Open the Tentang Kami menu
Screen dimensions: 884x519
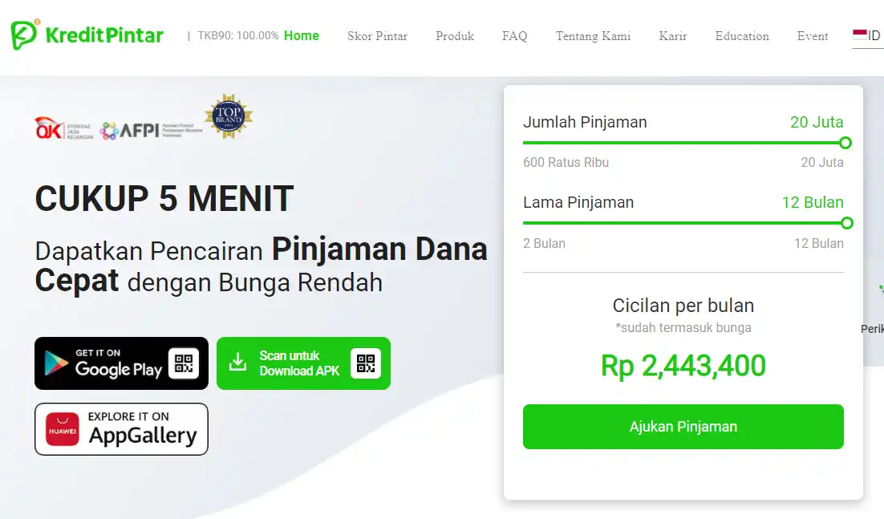pos(593,36)
